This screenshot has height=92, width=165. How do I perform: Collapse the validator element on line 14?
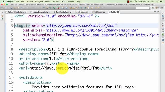(x=14, y=77)
